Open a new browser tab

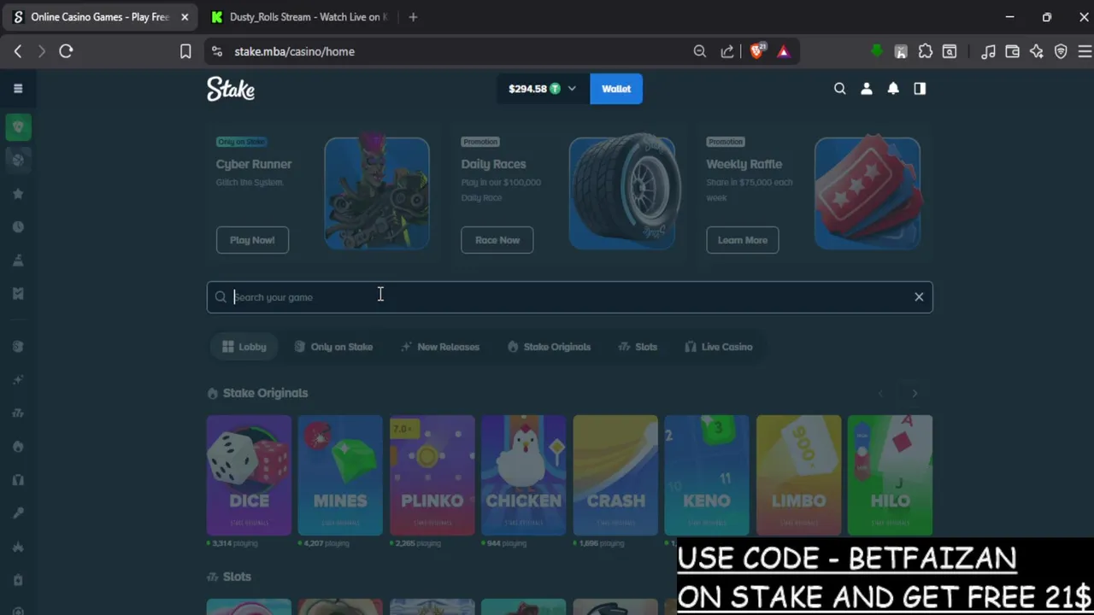point(413,17)
